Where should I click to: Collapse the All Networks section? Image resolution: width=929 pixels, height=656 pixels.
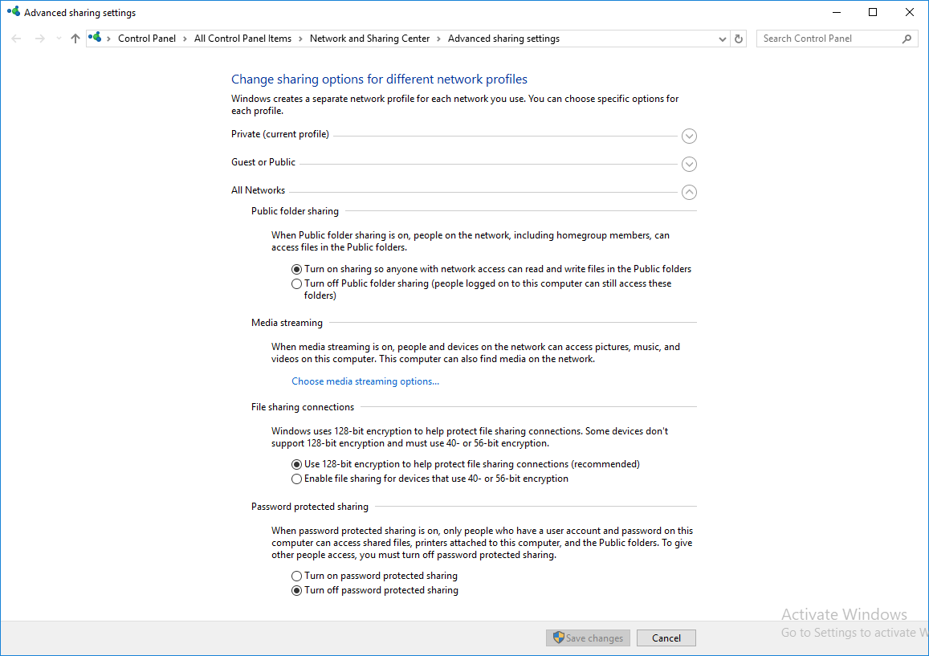coord(689,192)
